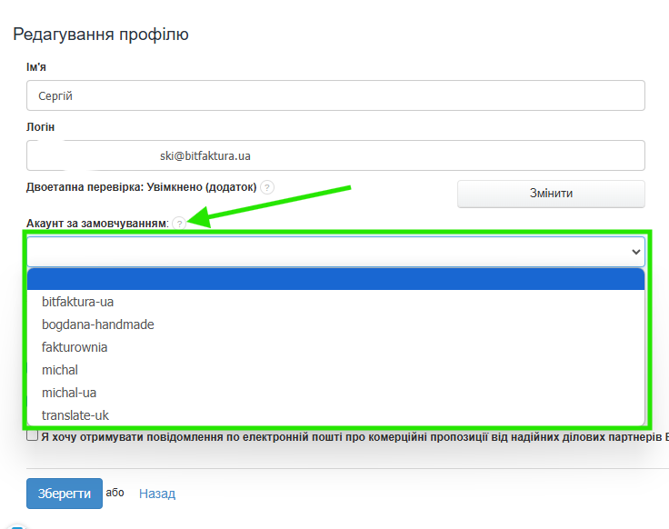The width and height of the screenshot is (669, 529).
Task: Pick fakturownia in the dropdown list
Action: (x=75, y=347)
